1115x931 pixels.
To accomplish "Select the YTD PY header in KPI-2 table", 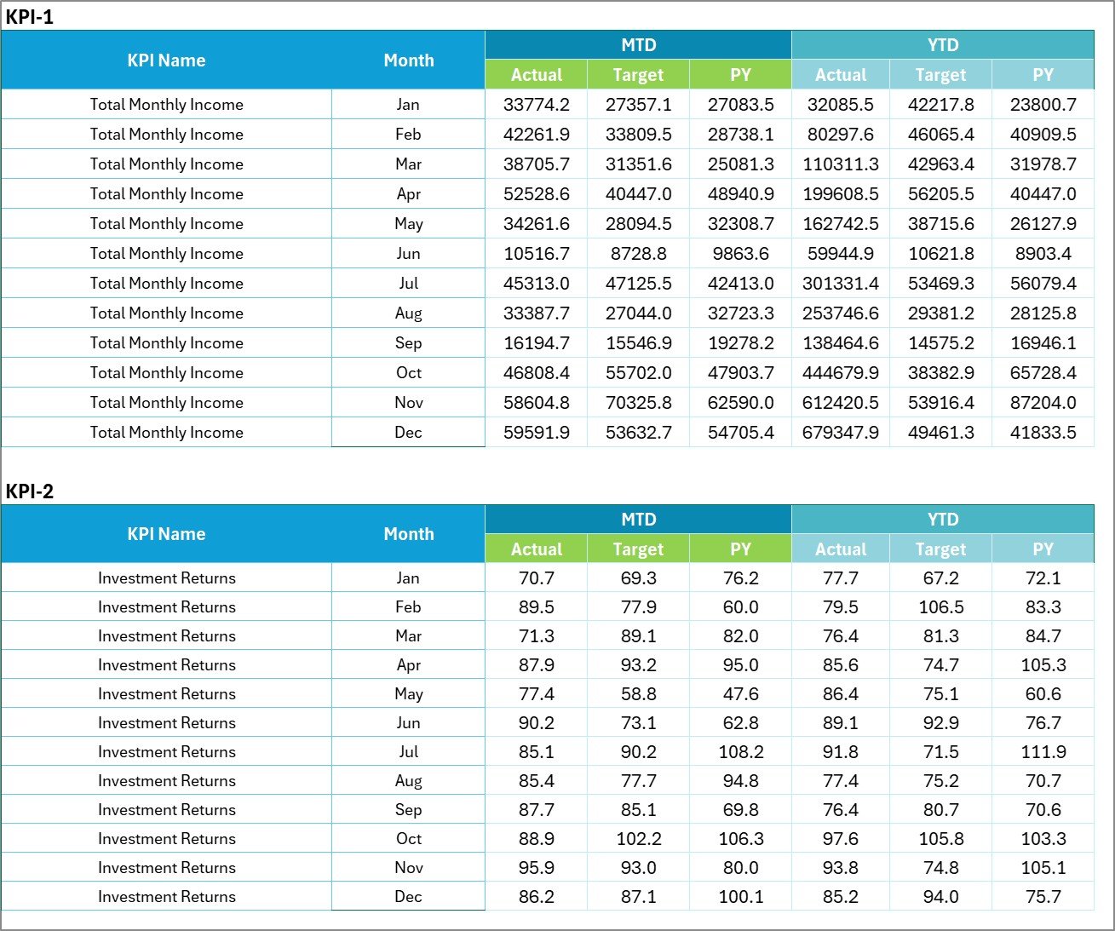I will pyautogui.click(x=1043, y=549).
